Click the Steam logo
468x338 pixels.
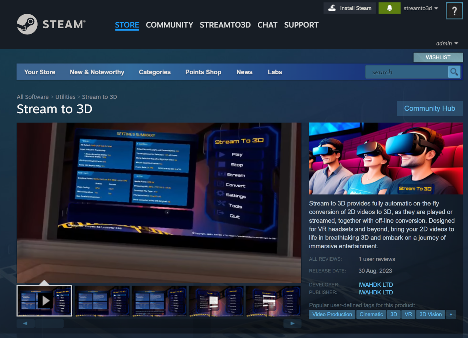27,24
